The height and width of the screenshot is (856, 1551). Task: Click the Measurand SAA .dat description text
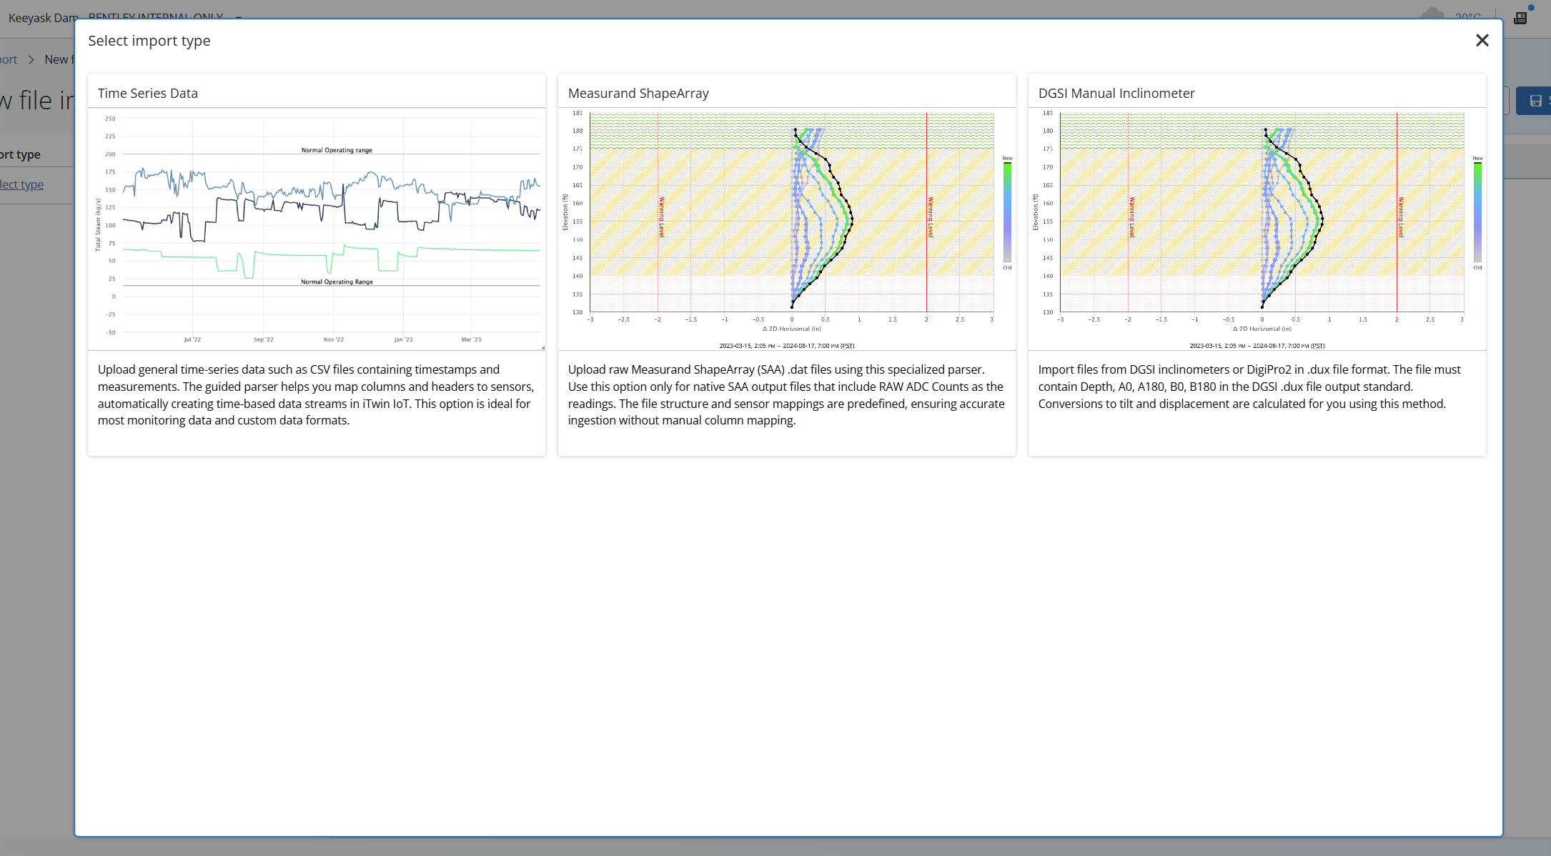click(786, 395)
